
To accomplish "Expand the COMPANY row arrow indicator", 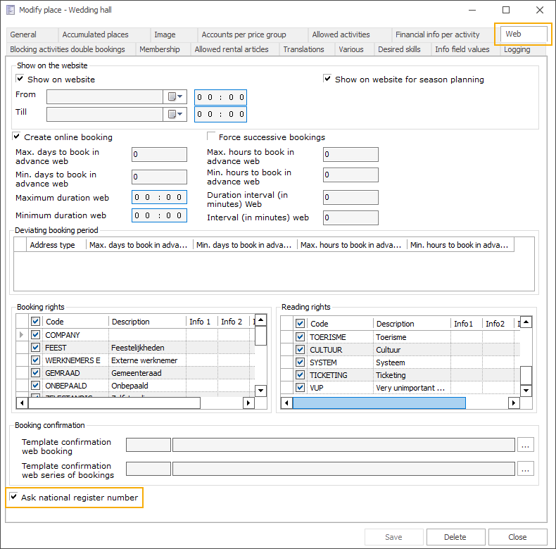I will tap(23, 335).
